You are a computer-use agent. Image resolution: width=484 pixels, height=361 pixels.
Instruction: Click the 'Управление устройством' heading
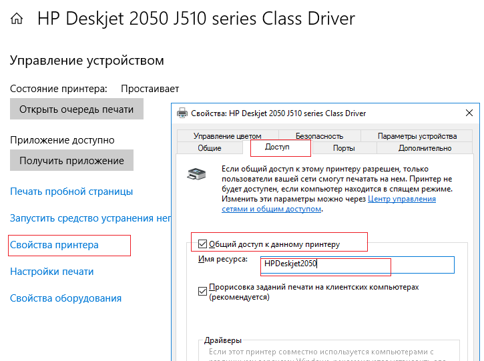coord(87,61)
